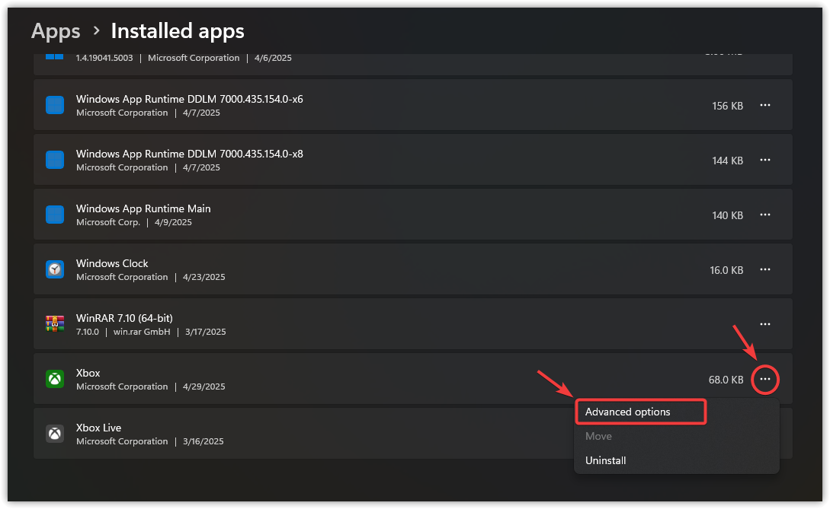The height and width of the screenshot is (509, 830).
Task: Click the WinRAR app icon
Action: [x=55, y=324]
